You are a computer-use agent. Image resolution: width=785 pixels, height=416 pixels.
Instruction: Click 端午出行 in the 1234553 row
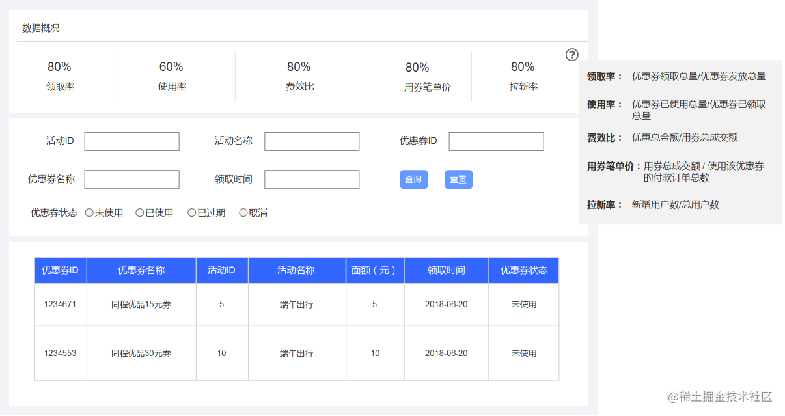pyautogui.click(x=297, y=353)
